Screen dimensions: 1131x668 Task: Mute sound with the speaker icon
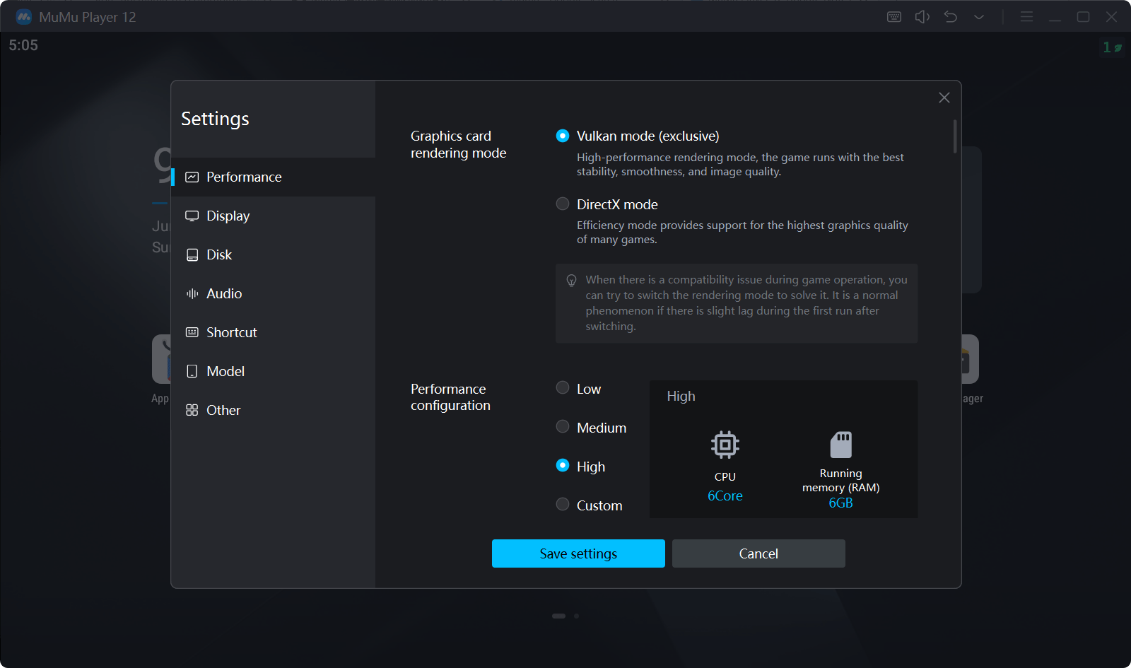[x=922, y=17]
